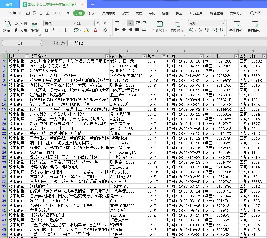Open the font name dropdown showing 宋体
Viewport: 267px width, 238px height.
click(74, 24)
